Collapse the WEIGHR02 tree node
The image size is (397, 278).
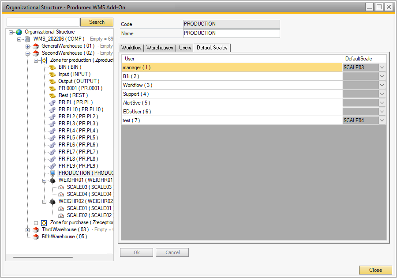[44, 201]
